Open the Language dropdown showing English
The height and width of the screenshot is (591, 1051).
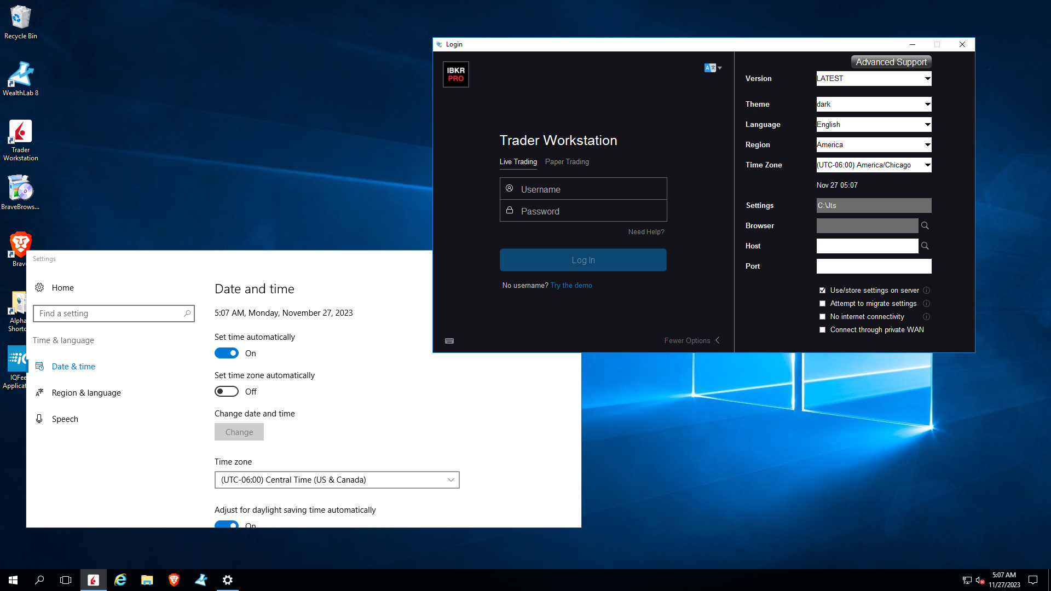point(874,124)
